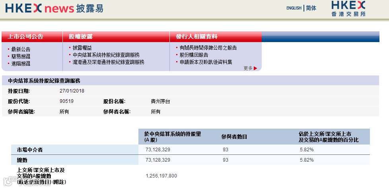389x189 pixels.
Task: Select the 總數 row label
Action: tap(22, 160)
